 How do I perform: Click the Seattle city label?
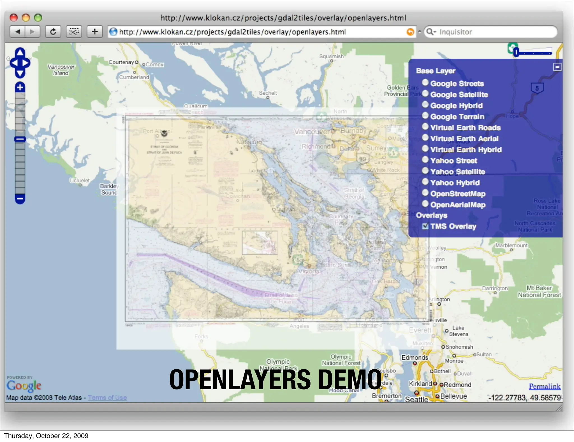click(416, 399)
